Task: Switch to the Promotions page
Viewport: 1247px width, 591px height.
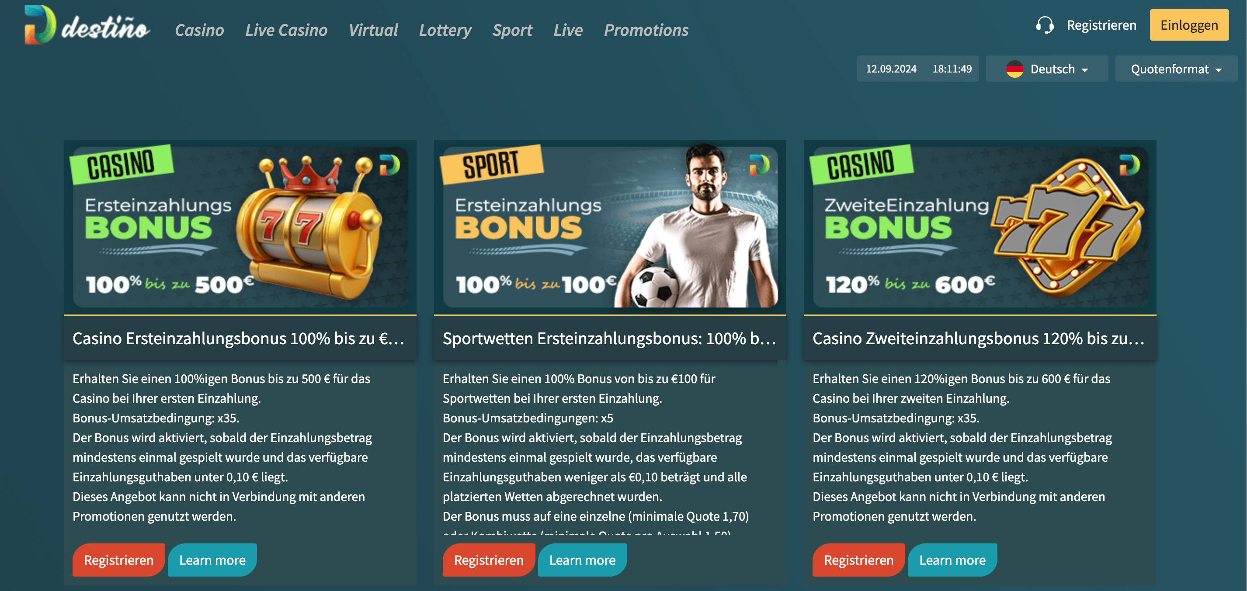Action: (x=646, y=30)
